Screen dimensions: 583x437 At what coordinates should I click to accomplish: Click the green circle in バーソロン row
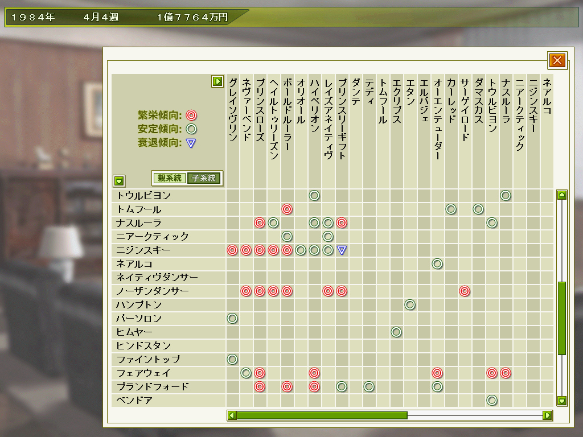(232, 319)
